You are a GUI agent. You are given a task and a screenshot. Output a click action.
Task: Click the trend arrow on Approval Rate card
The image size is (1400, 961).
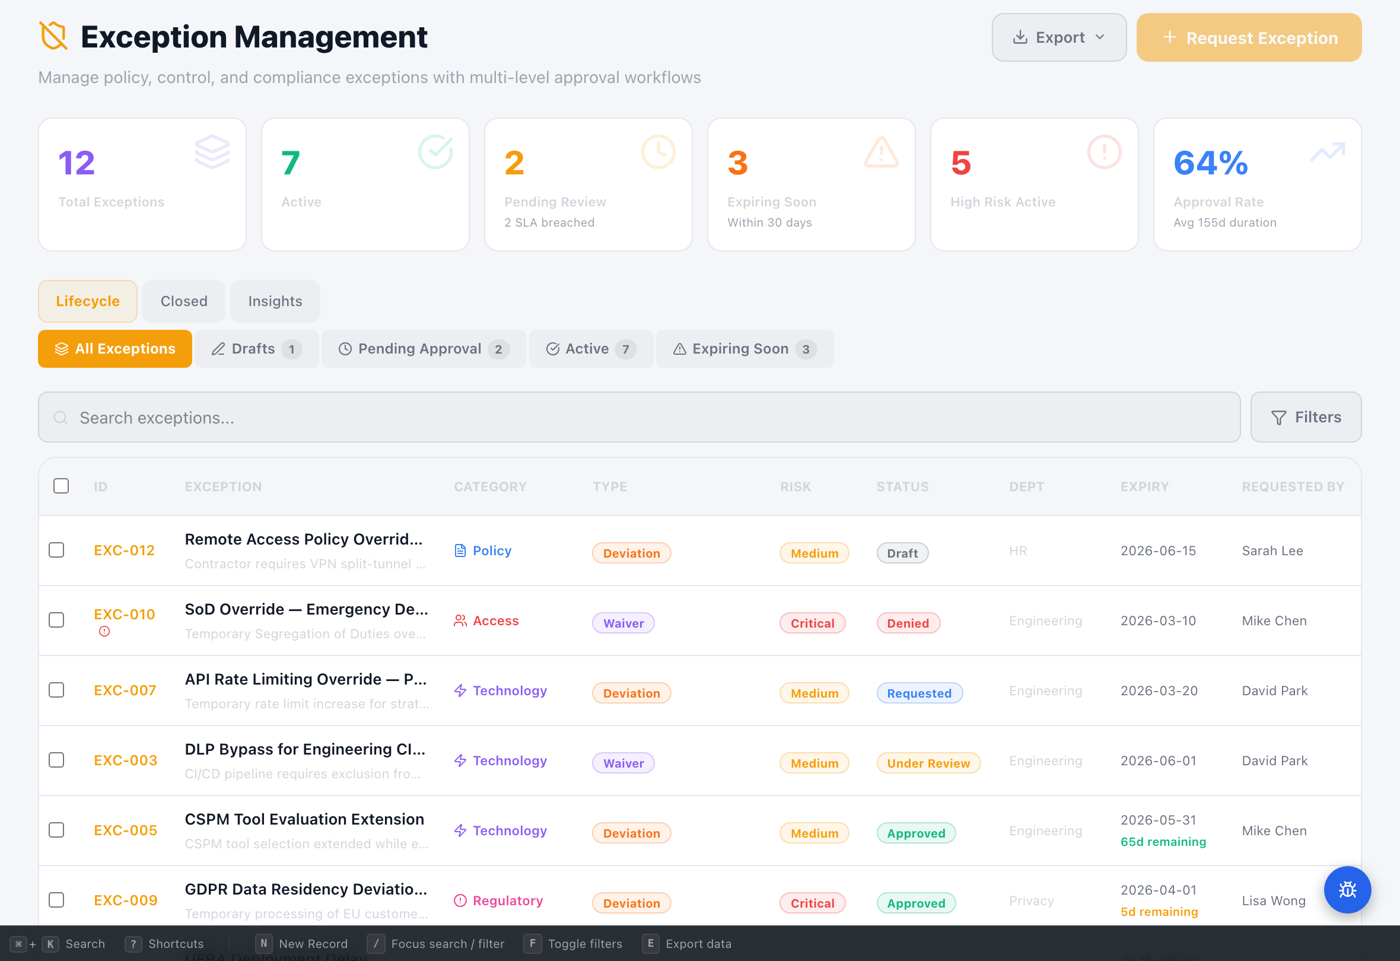point(1326,152)
